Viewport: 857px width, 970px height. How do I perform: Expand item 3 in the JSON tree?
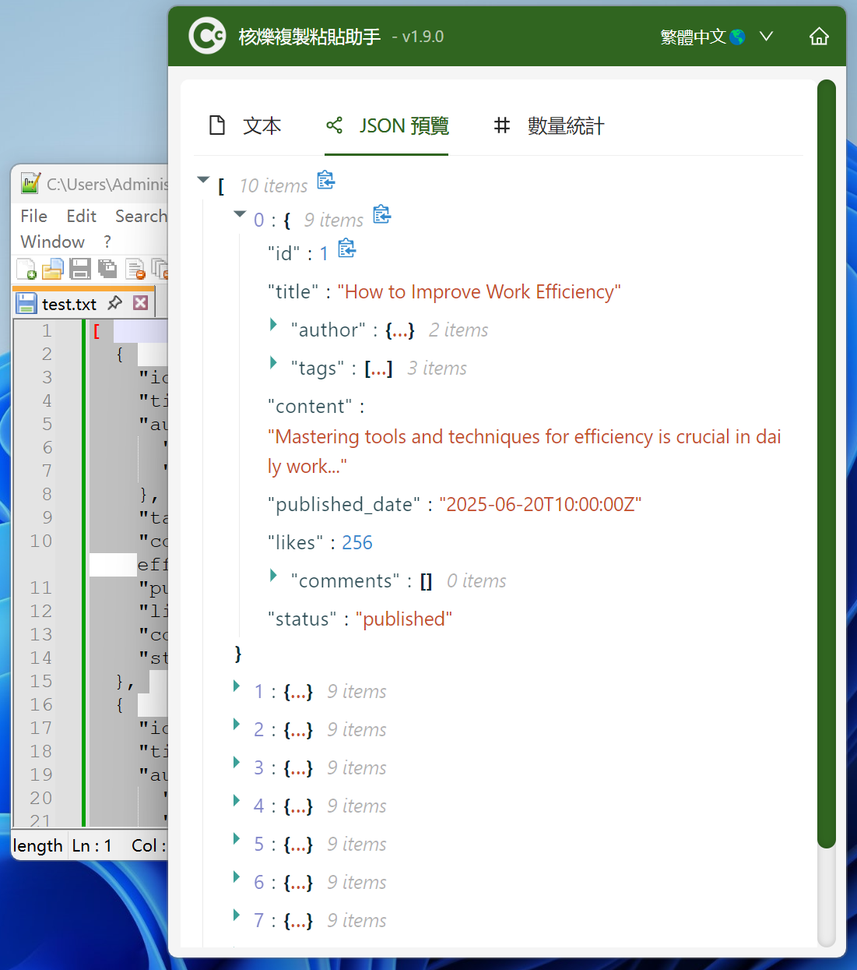pos(237,763)
